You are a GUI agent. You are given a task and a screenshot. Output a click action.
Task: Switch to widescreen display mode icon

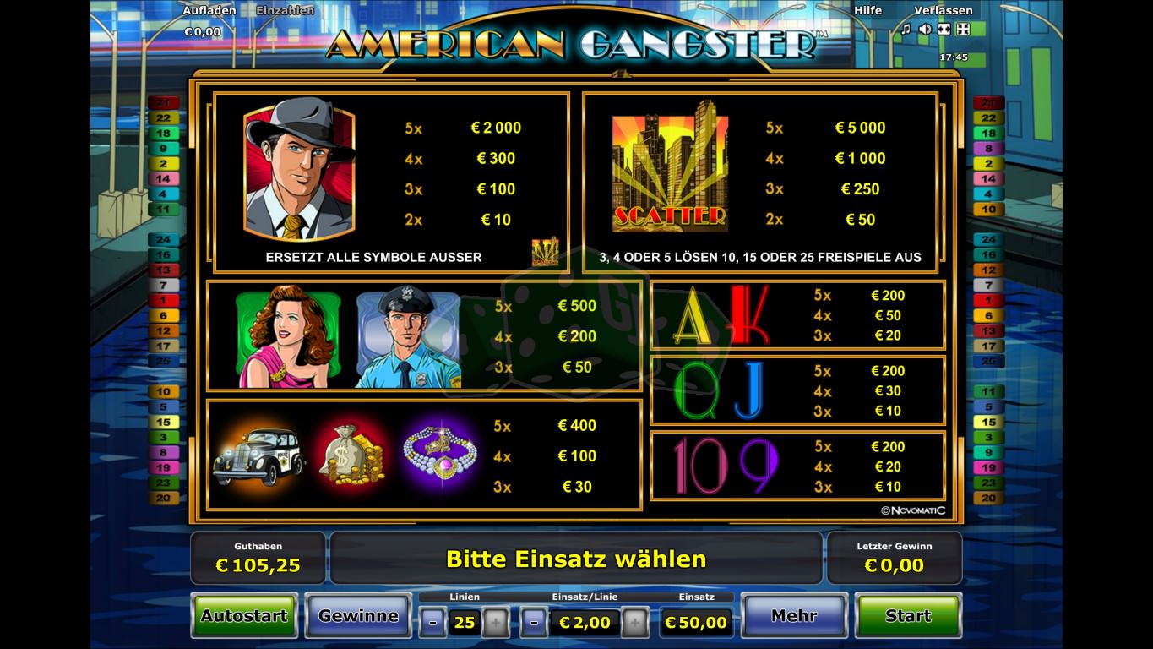click(x=944, y=30)
